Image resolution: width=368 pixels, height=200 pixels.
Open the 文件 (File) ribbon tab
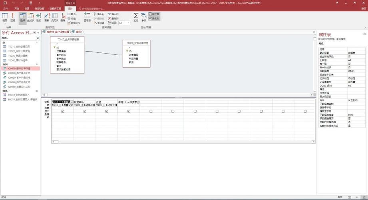click(x=6, y=8)
